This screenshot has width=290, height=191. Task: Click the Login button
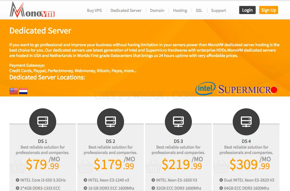(247, 10)
